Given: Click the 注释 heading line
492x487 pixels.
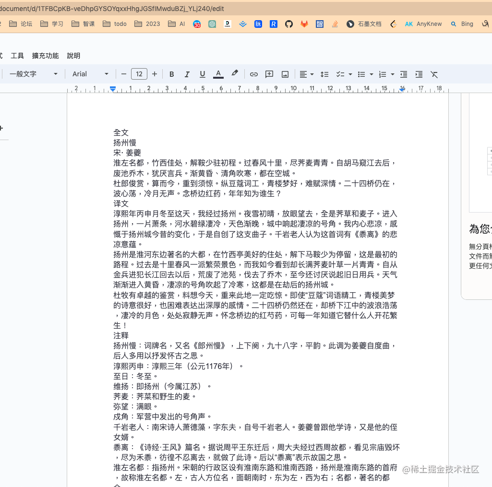Looking at the screenshot, I should point(121,335).
